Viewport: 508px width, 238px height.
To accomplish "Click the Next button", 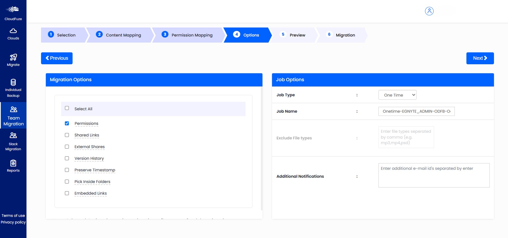I will pos(480,58).
